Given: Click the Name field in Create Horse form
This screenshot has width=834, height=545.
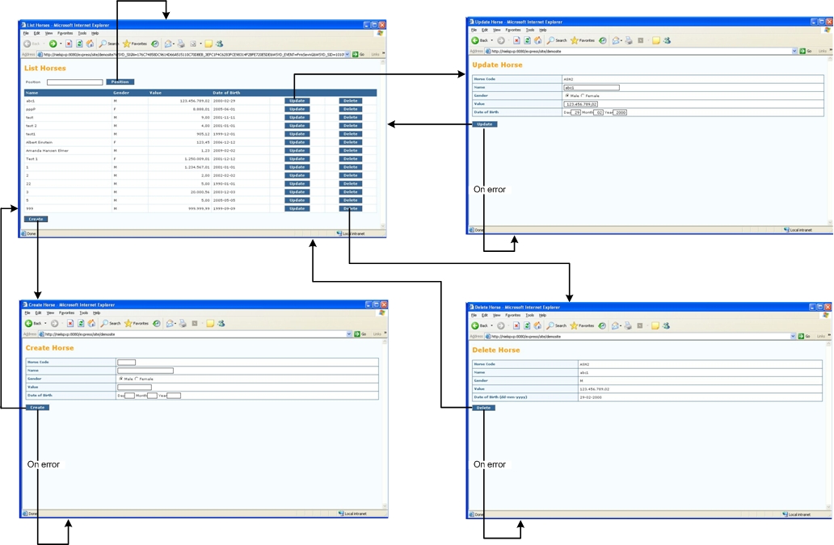Looking at the screenshot, I should [145, 371].
